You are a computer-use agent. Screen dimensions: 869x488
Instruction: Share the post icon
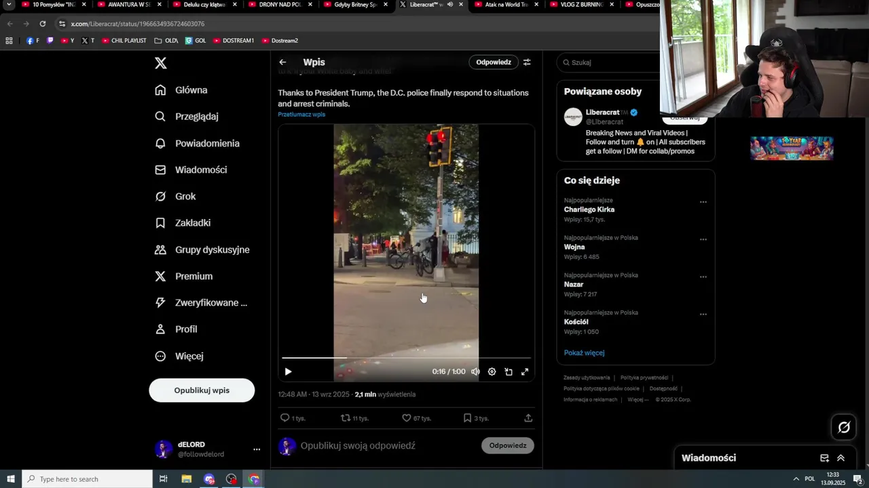[528, 418]
